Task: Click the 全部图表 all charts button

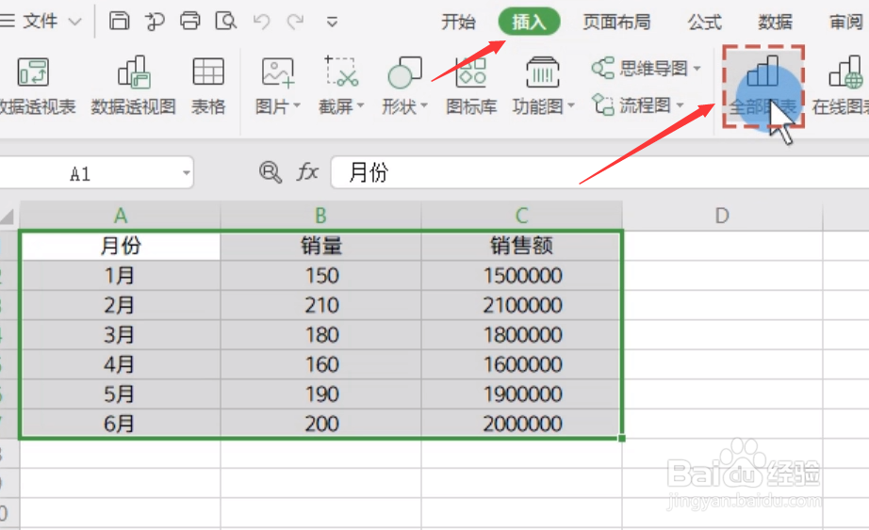Action: point(763,87)
